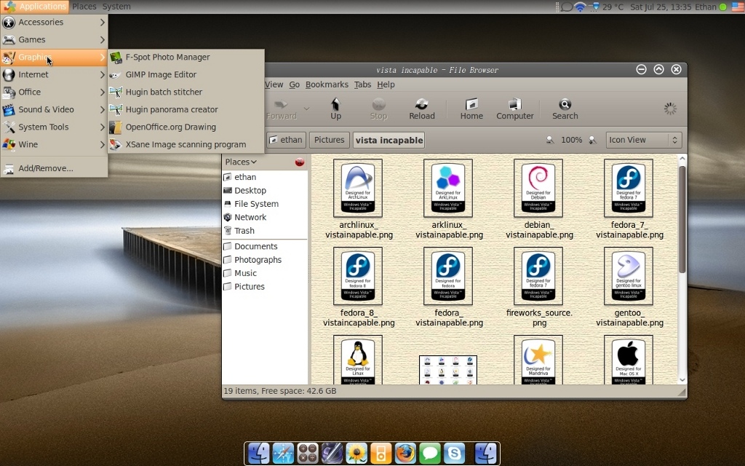
Task: Open the Help menu
Action: 386,84
